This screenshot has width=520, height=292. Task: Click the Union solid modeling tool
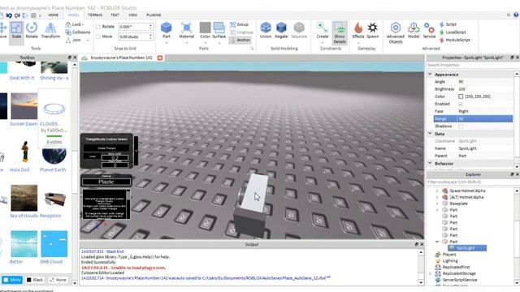pyautogui.click(x=266, y=31)
